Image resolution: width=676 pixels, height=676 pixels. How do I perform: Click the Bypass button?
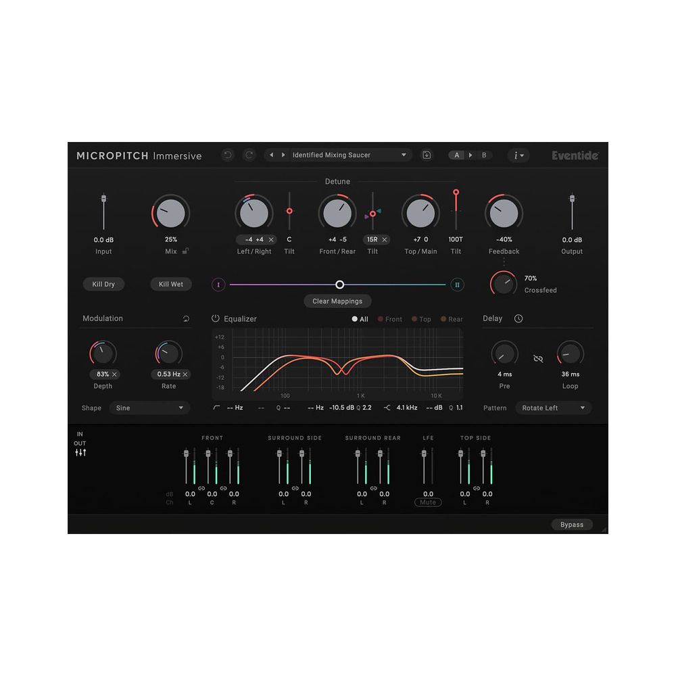572,525
